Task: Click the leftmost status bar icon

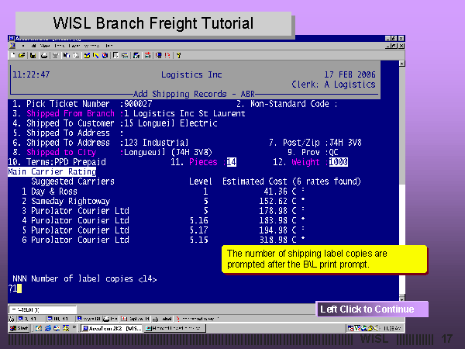Action: click(12, 319)
